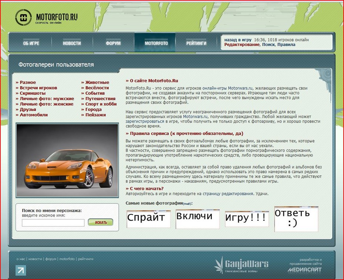344x280 pixels.
Task: Click the footer форум link
Action: (51, 259)
